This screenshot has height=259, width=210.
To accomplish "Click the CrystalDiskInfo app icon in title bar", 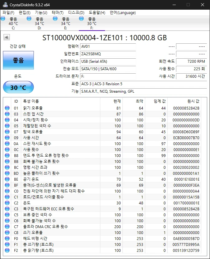I will pyautogui.click(x=5, y=5).
